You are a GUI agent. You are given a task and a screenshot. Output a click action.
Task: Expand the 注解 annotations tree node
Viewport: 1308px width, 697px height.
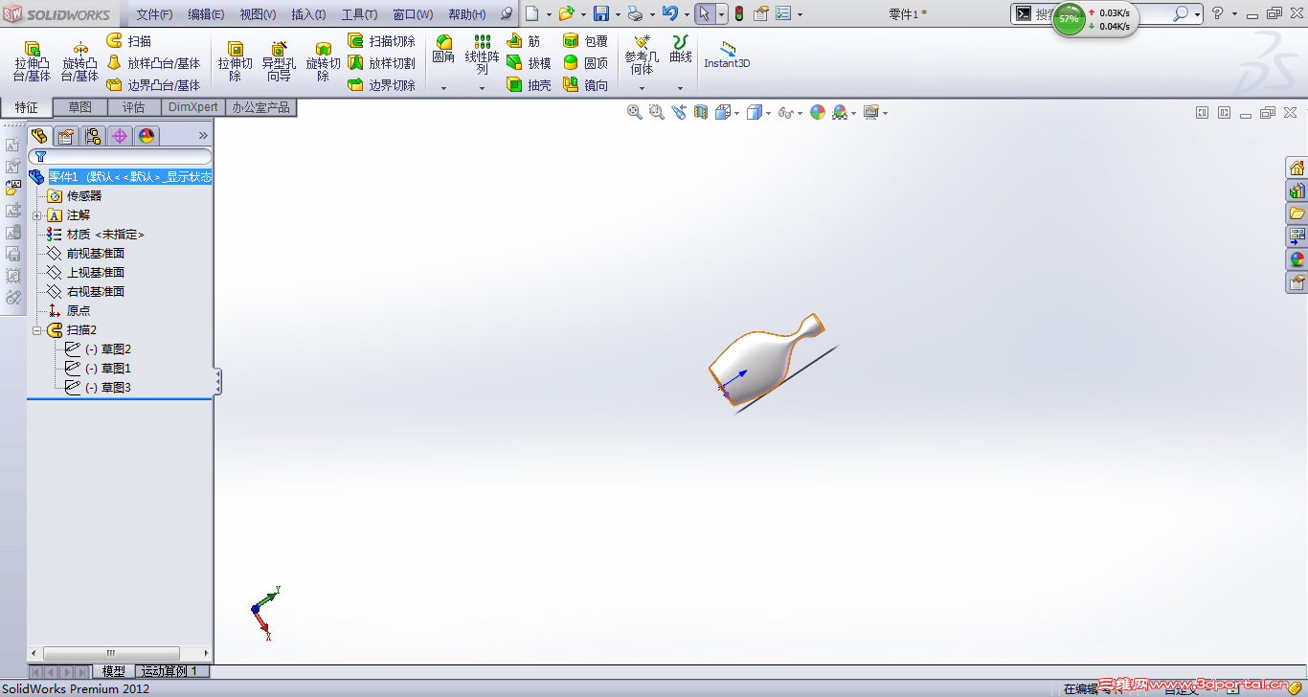tap(37, 215)
